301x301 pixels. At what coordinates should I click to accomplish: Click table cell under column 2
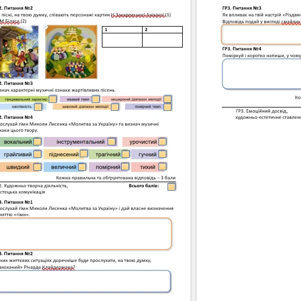click(x=162, y=40)
